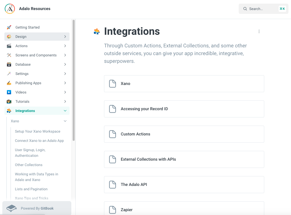Open the Zapier card

tap(184, 208)
